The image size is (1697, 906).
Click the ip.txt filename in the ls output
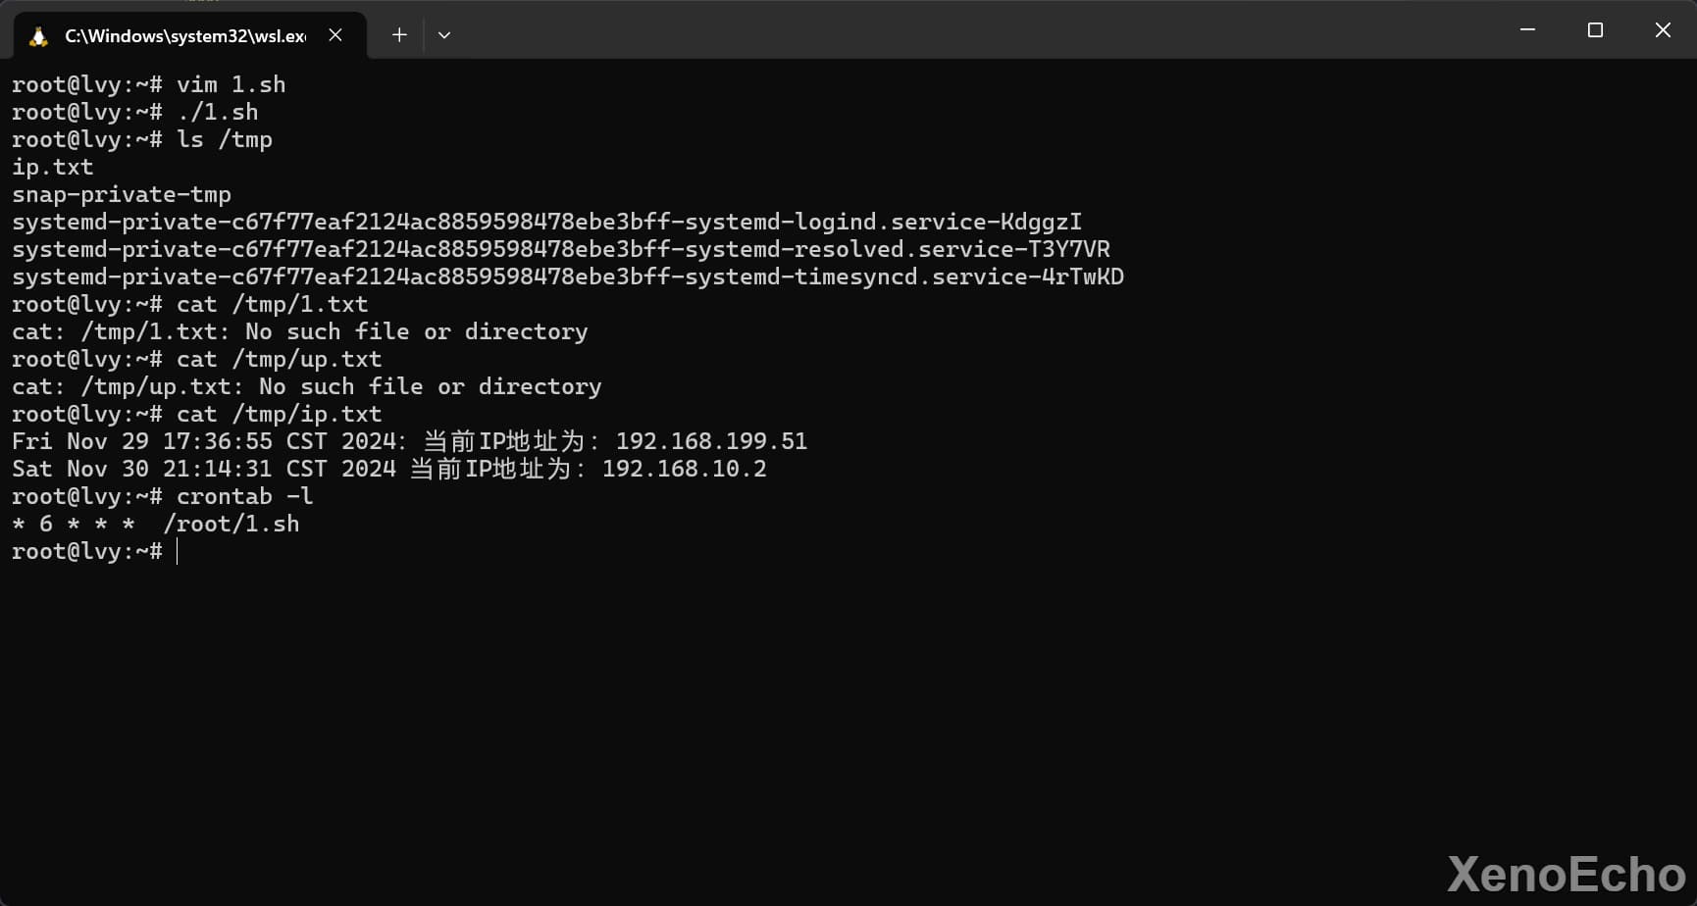click(x=53, y=168)
